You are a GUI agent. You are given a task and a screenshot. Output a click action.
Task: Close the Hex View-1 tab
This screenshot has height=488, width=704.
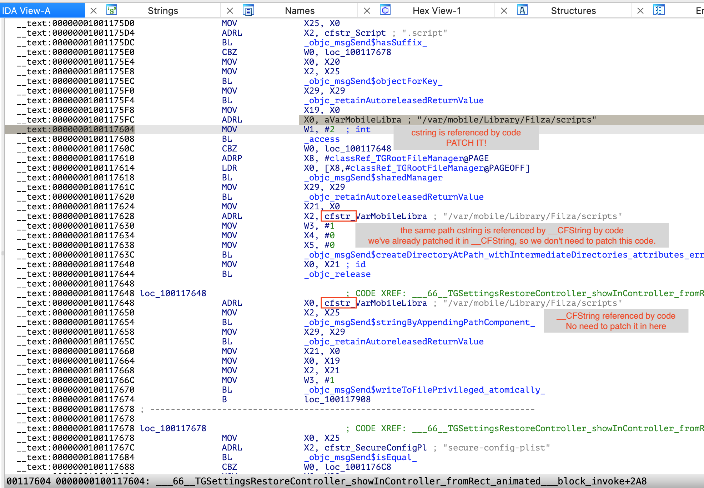click(x=504, y=11)
